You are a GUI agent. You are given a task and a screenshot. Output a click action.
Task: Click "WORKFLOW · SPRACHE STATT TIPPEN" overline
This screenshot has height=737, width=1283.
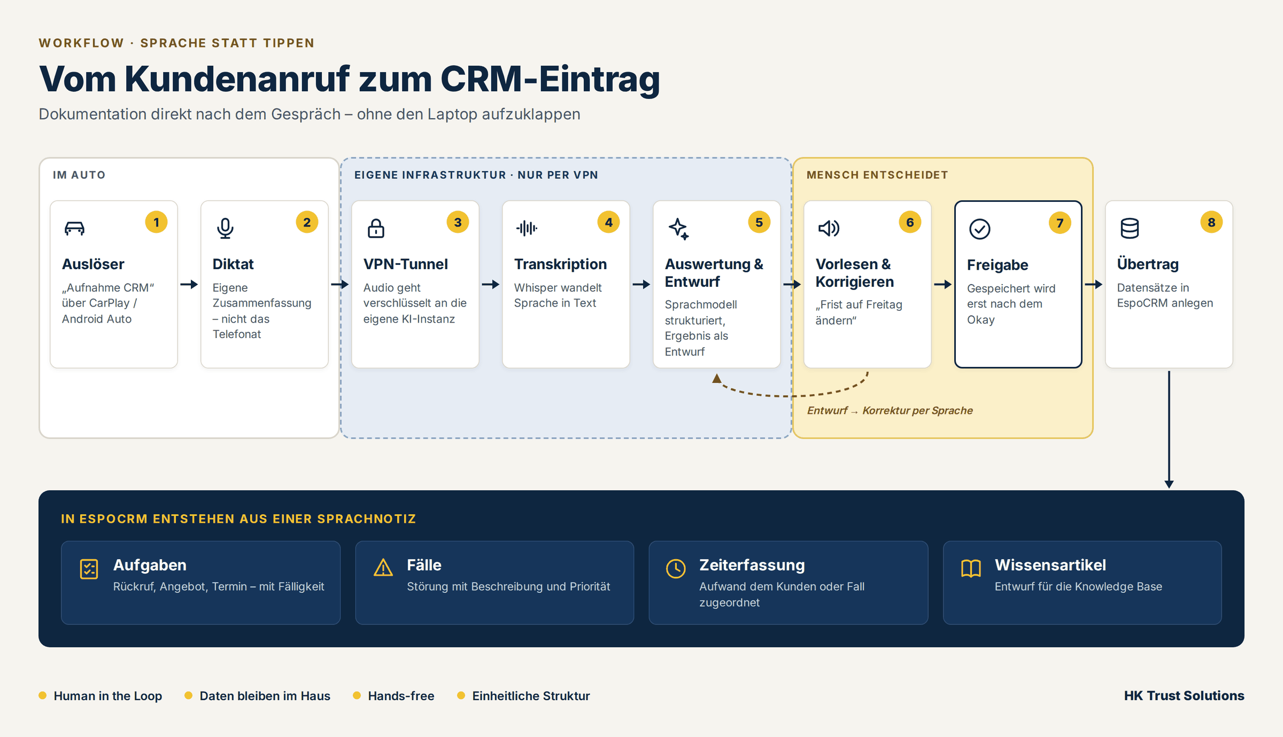[176, 43]
